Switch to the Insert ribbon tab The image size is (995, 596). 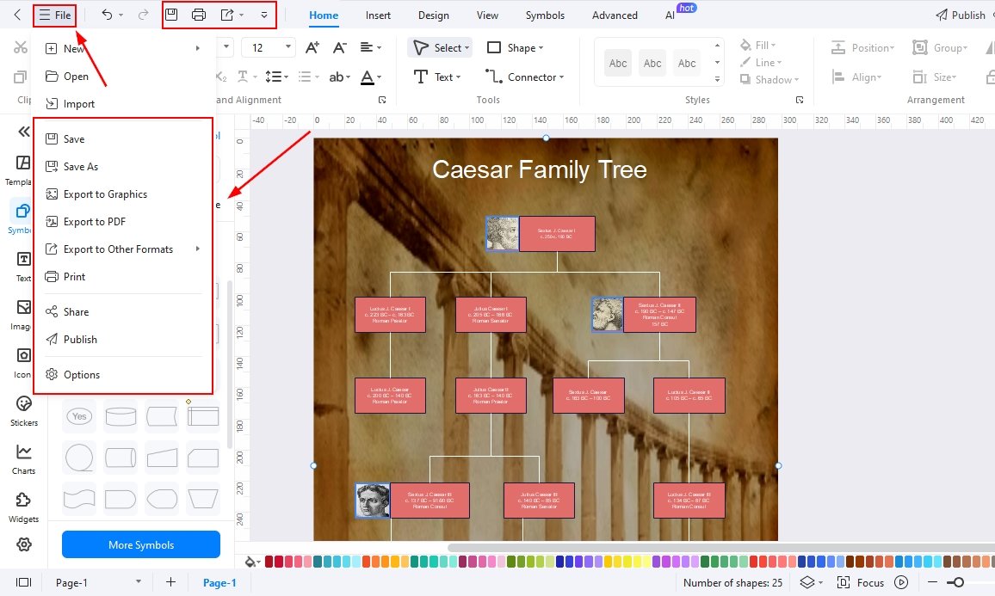tap(379, 15)
